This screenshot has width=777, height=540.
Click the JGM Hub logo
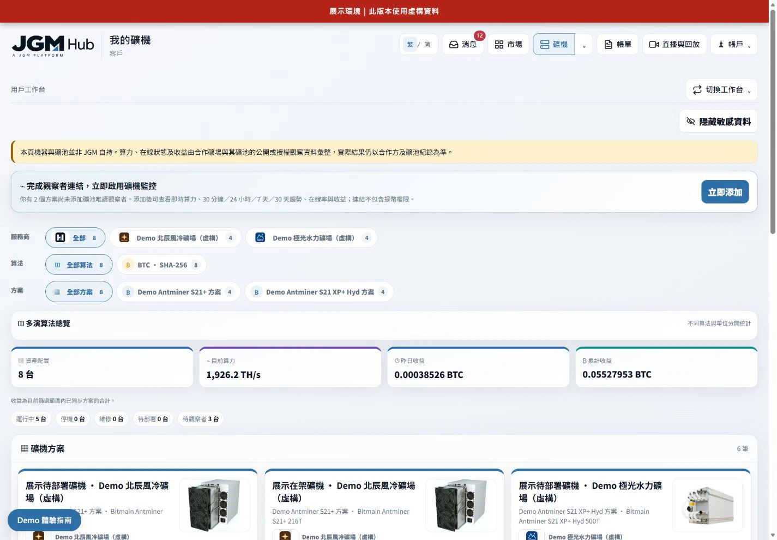point(53,46)
